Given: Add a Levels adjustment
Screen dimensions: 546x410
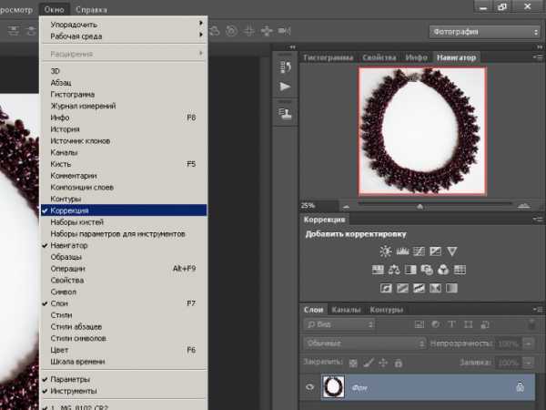Looking at the screenshot, I should point(401,251).
